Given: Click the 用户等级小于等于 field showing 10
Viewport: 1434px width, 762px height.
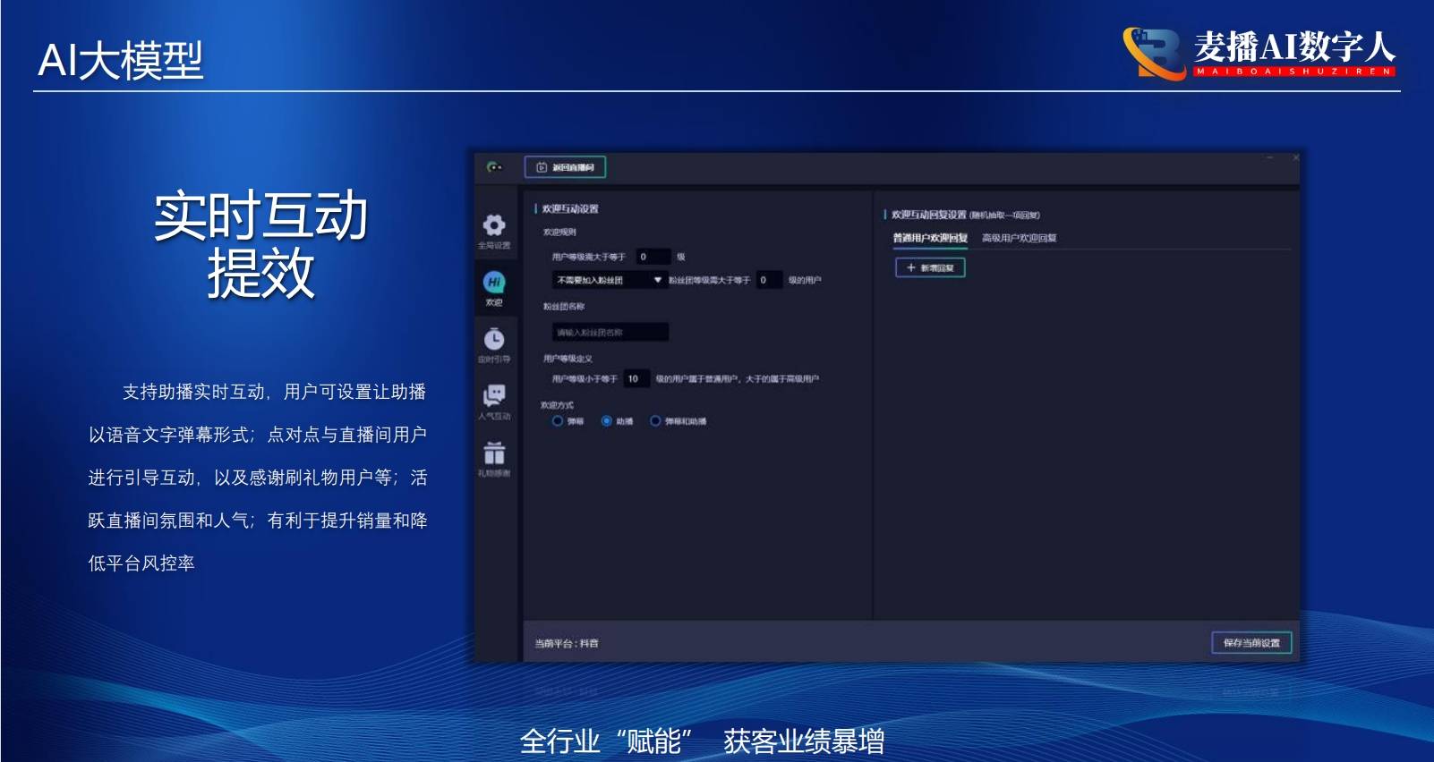Looking at the screenshot, I should click(x=636, y=379).
